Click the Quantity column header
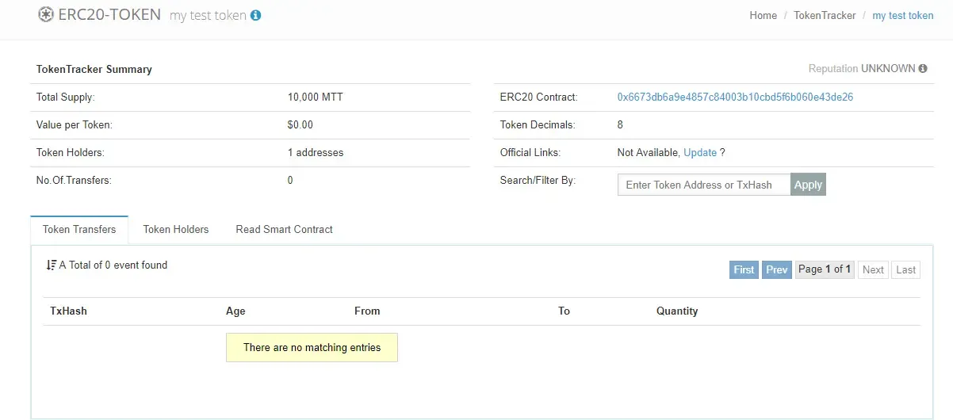Viewport: 953px width, 420px height. [677, 311]
